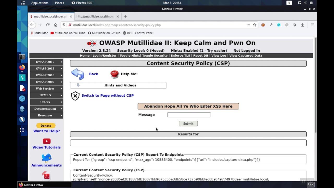Click the shield icon for switching CSP

click(75, 96)
